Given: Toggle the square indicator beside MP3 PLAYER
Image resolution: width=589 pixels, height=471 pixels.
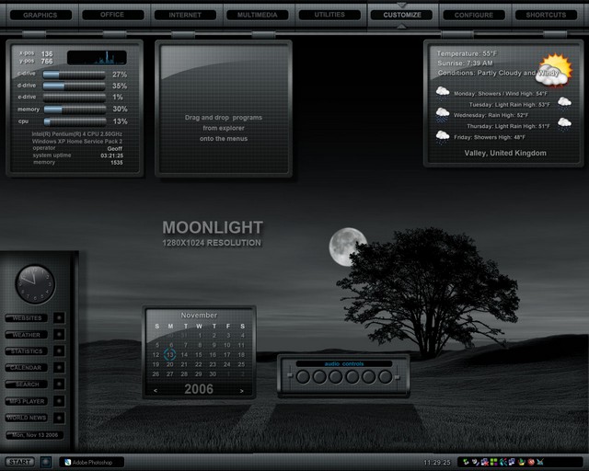Looking at the screenshot, I should 59,401.
